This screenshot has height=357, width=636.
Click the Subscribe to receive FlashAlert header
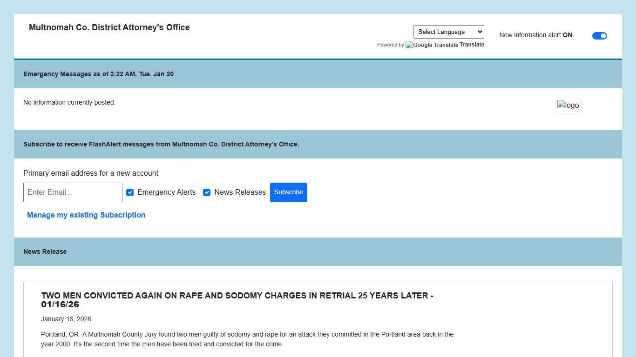point(161,144)
